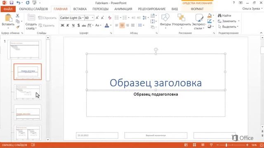Click Найти find button
The width and height of the screenshot is (264, 148).
[224, 16]
